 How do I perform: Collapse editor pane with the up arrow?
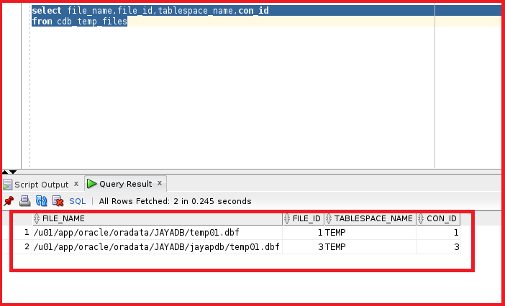tap(5, 172)
